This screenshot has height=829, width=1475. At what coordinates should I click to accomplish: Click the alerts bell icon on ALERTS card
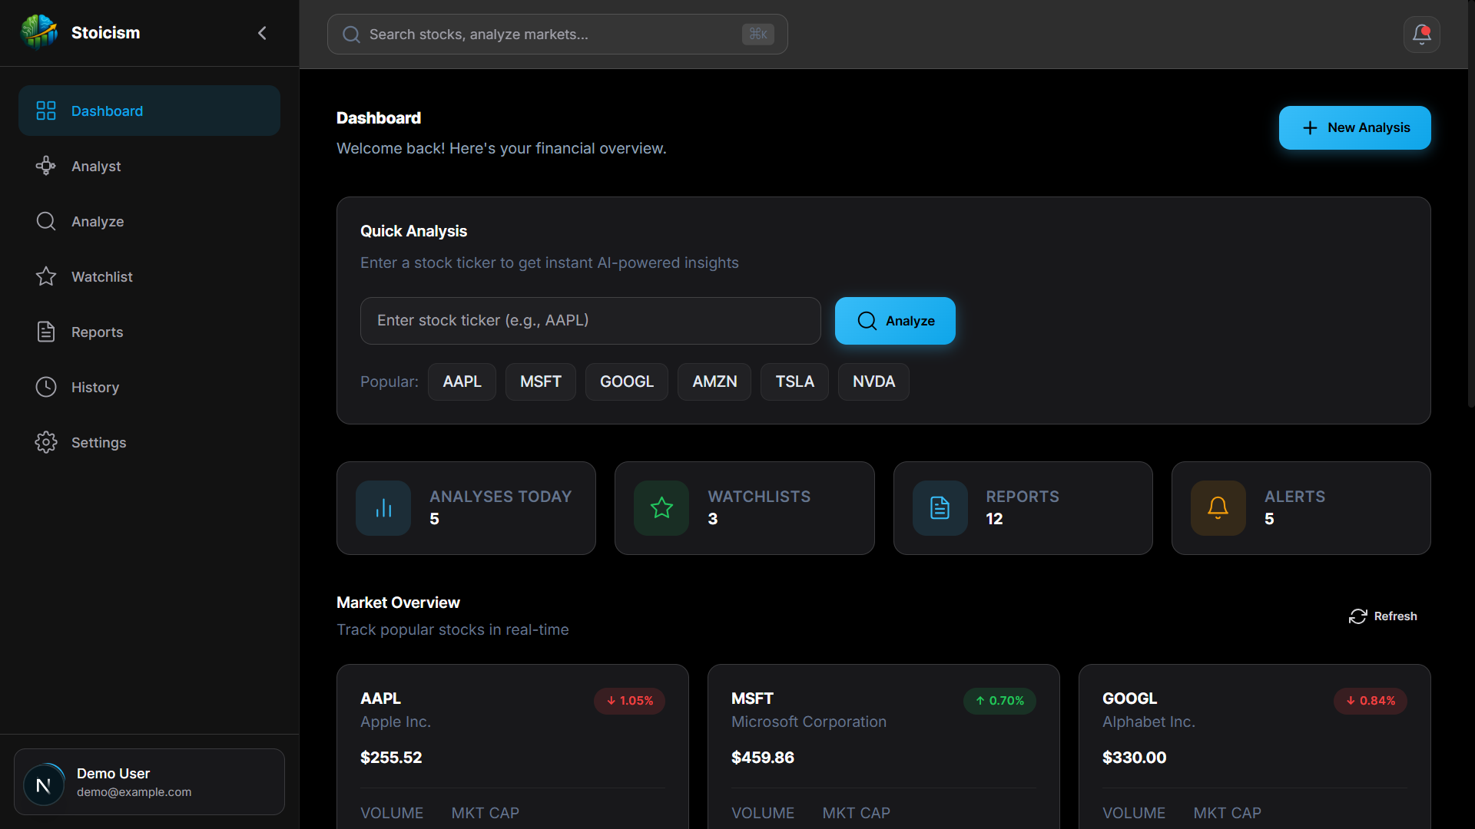[1218, 507]
